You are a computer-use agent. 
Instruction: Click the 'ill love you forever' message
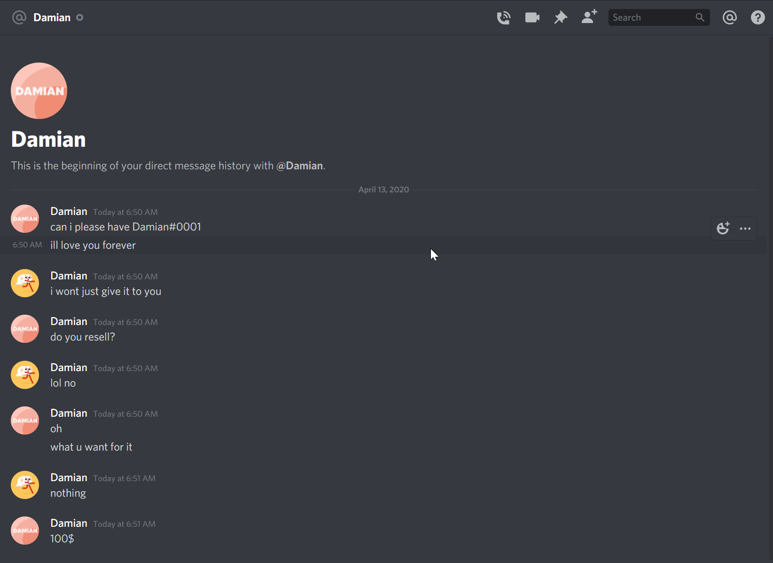[x=93, y=245]
